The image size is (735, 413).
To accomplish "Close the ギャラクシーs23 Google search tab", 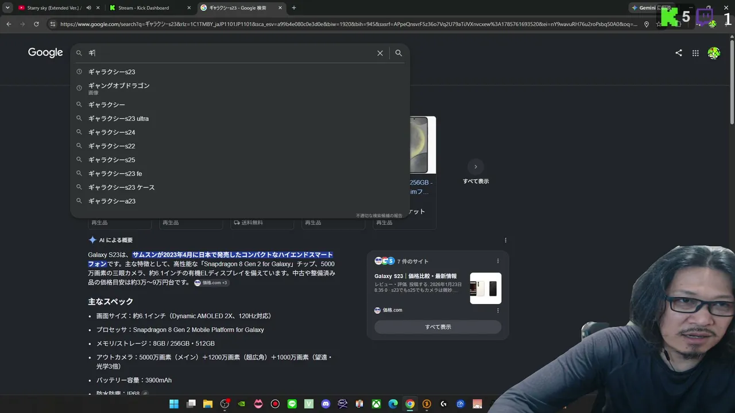I will (280, 8).
